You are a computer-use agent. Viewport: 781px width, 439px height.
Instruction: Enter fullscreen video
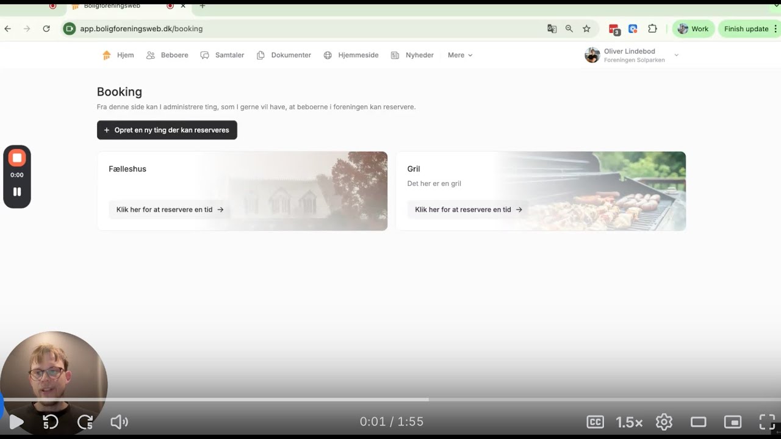[x=767, y=422]
